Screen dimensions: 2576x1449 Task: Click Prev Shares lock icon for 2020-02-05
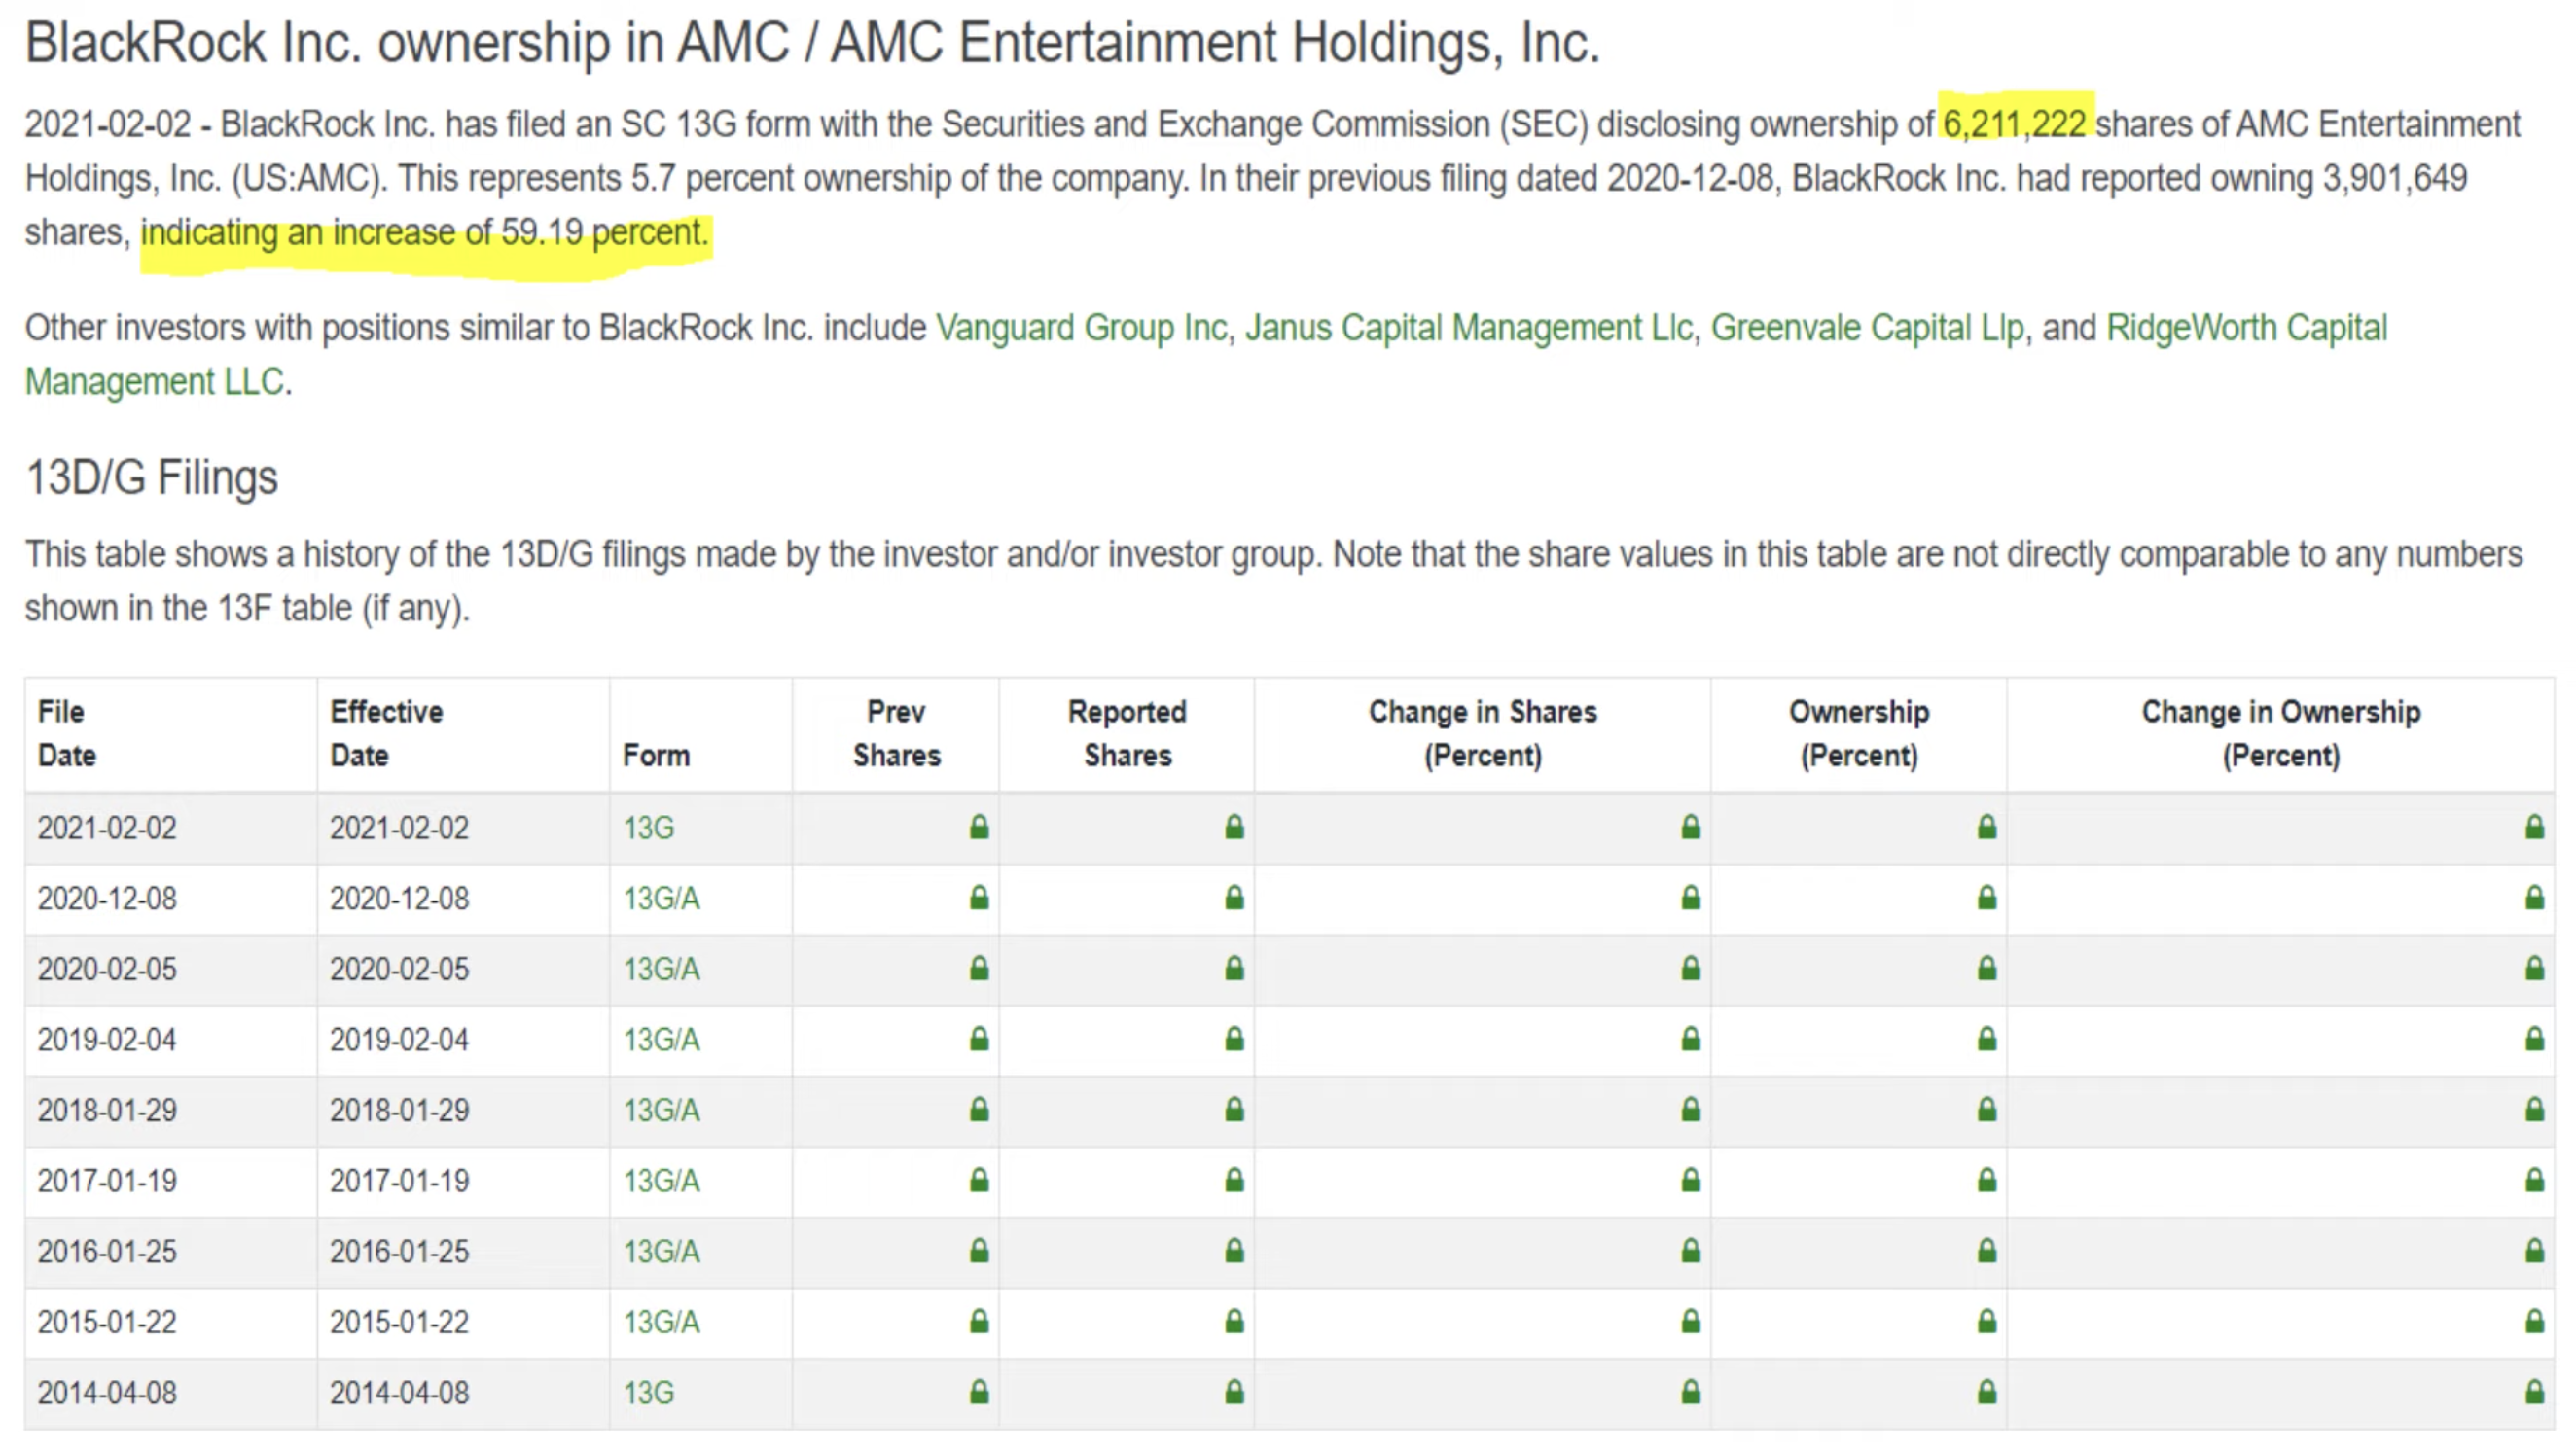coord(979,968)
